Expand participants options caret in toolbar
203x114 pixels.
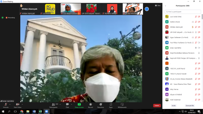coord(60,104)
